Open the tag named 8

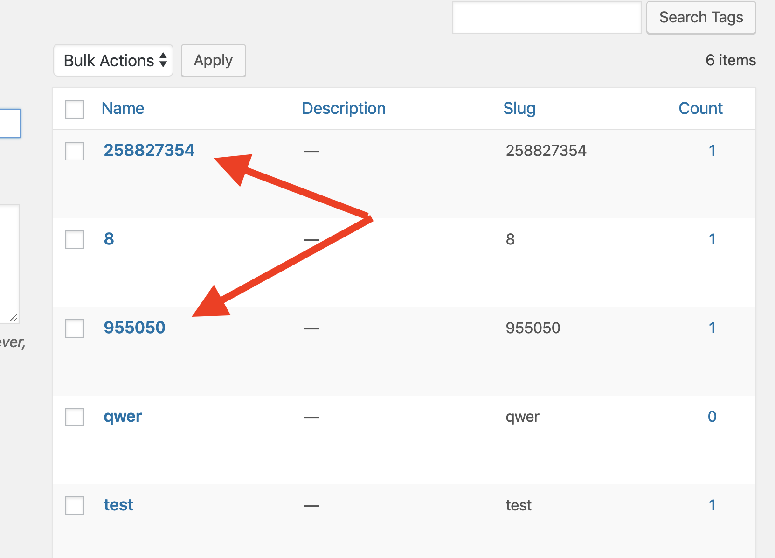click(x=109, y=239)
